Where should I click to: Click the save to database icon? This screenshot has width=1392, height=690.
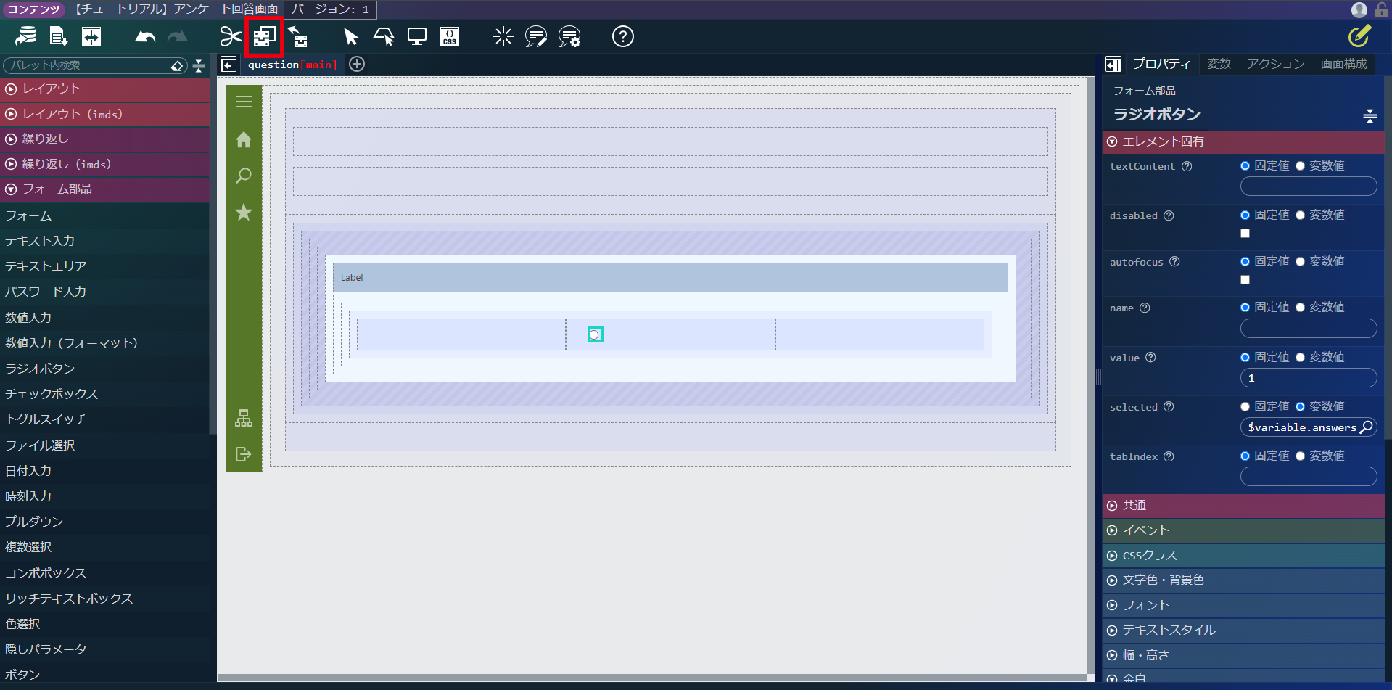(25, 36)
